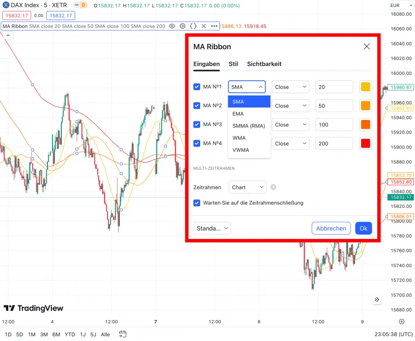Switch to the Stil tab

pos(233,64)
